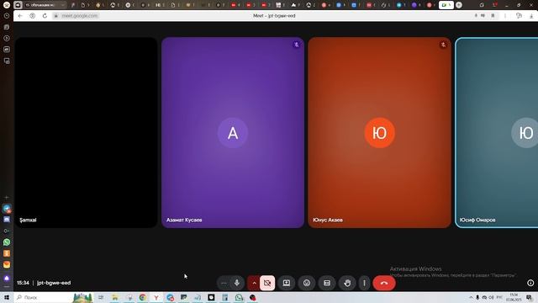Click muted mic indicator on Юнус Акаев tile

[x=443, y=45]
